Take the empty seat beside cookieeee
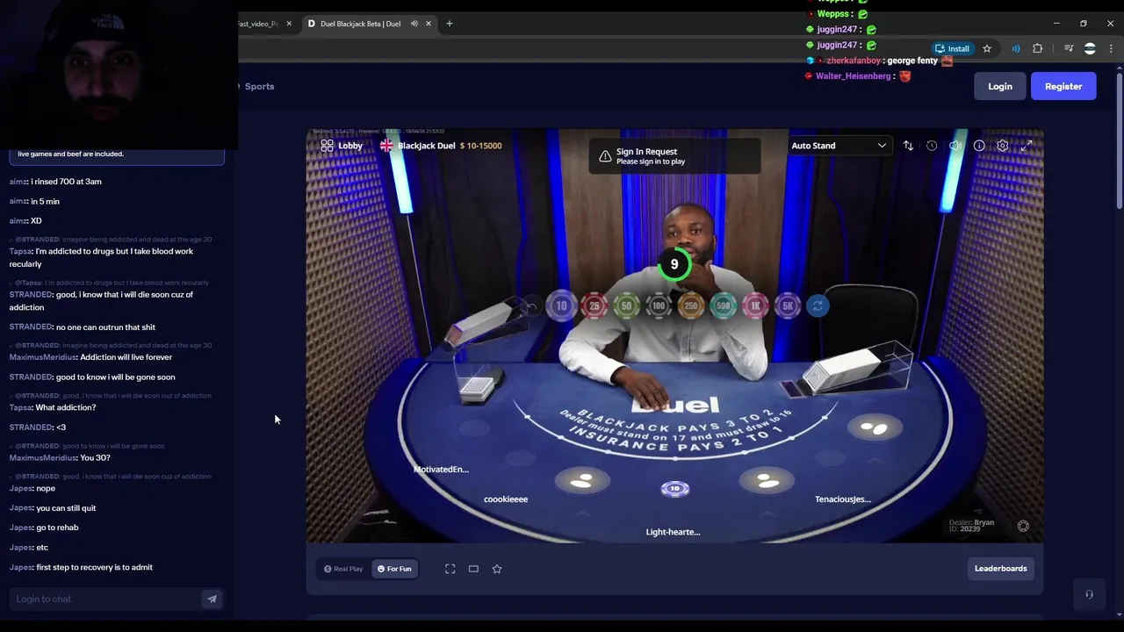 [582, 480]
